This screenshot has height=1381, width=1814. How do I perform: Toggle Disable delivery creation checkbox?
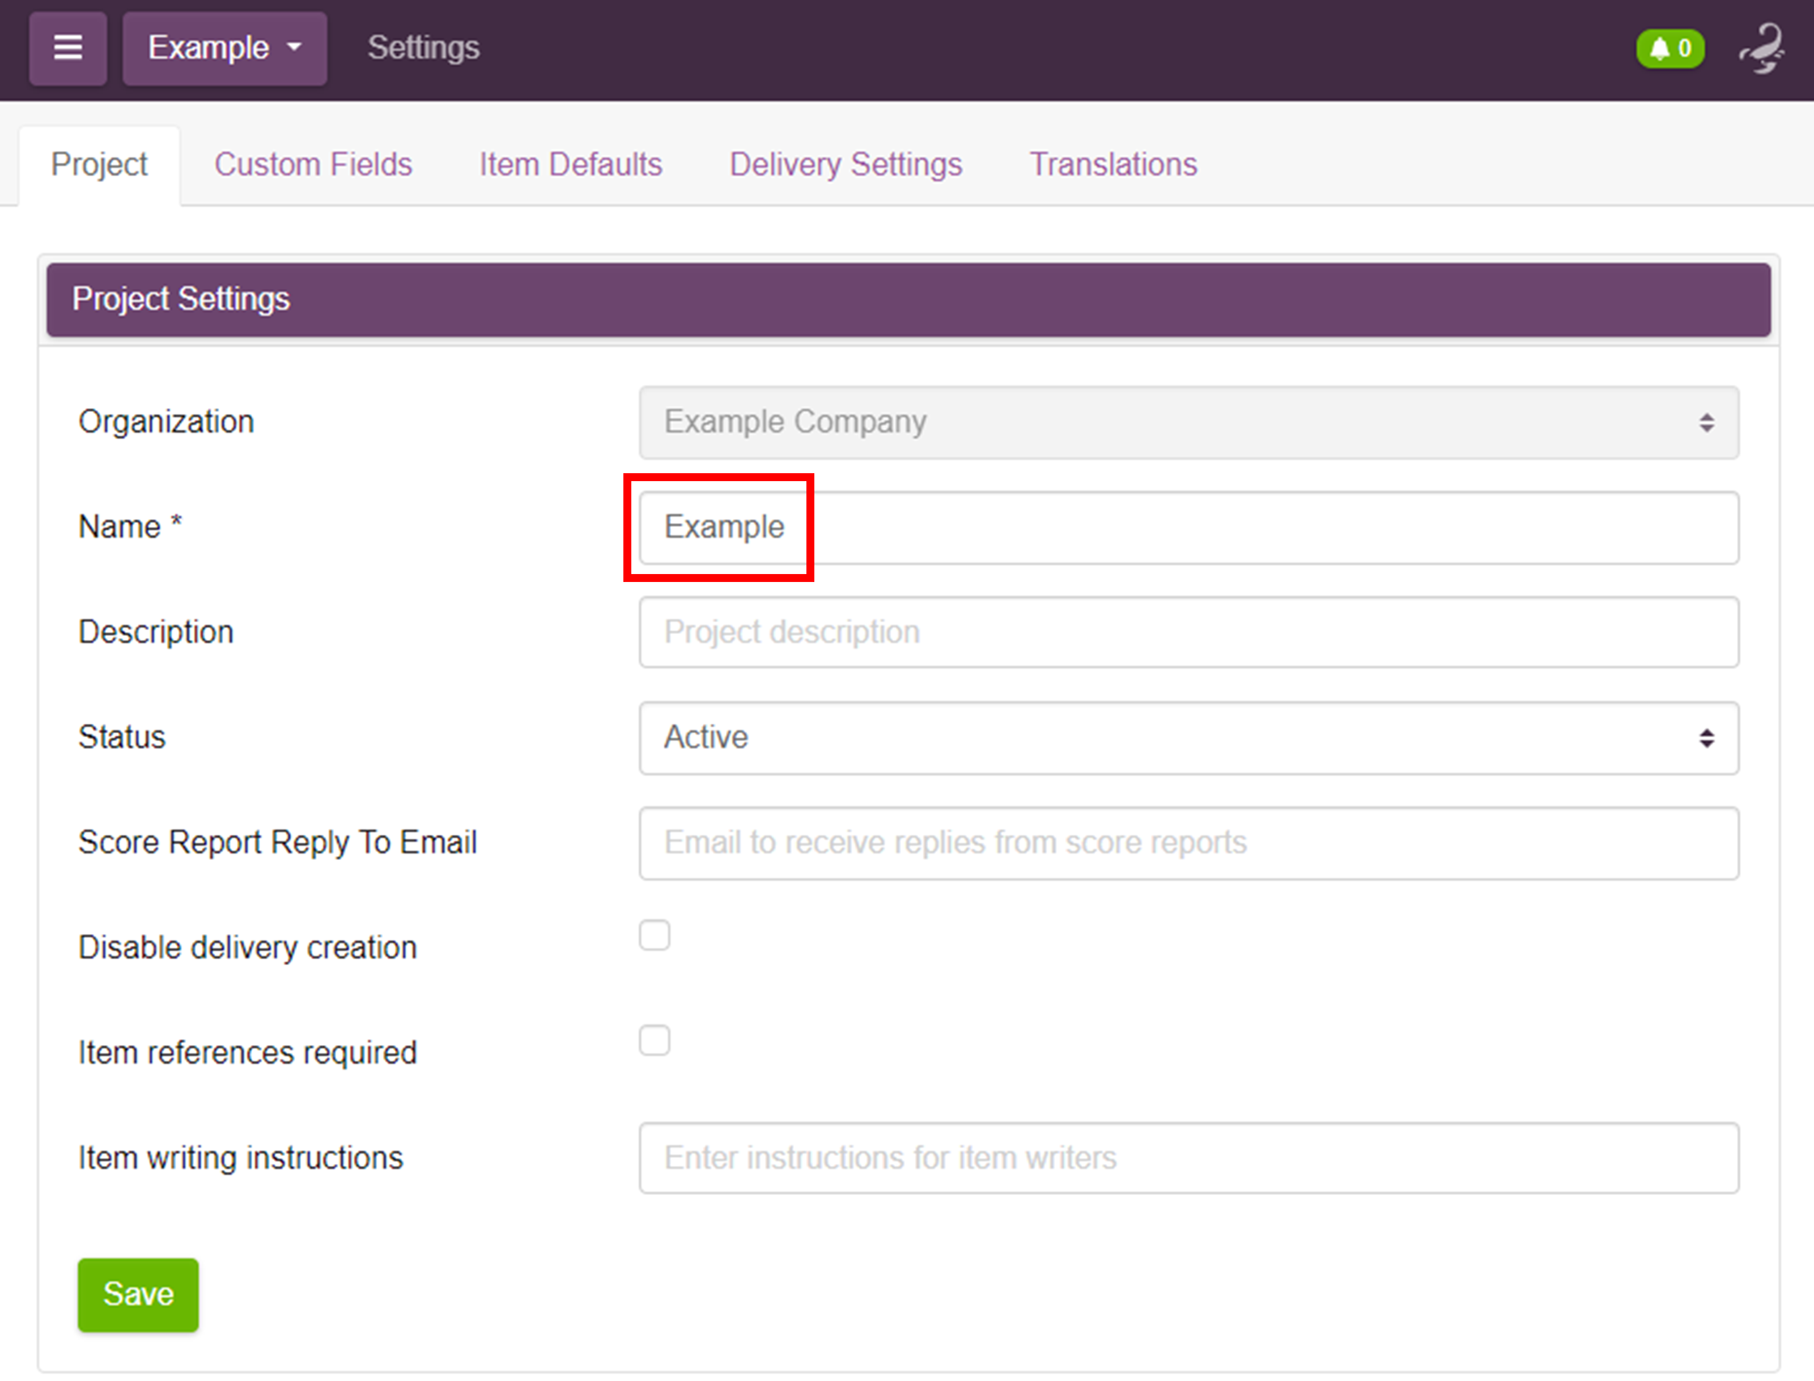coord(655,934)
